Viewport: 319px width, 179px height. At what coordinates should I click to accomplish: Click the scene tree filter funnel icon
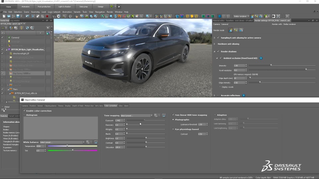point(48,28)
